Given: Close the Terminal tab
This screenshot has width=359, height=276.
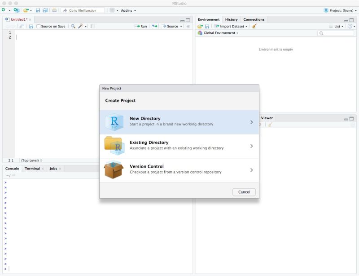Looking at the screenshot, I should [43, 169].
